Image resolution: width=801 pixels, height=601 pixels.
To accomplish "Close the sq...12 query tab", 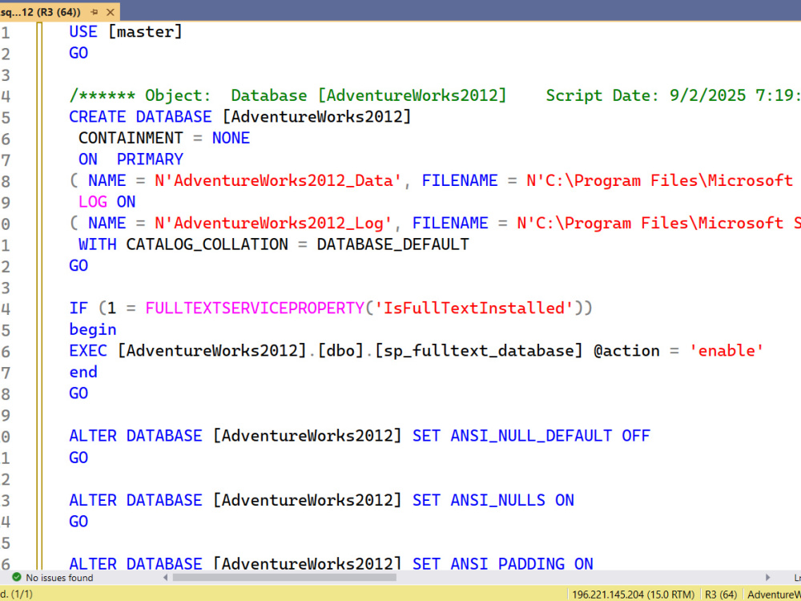I will point(110,12).
